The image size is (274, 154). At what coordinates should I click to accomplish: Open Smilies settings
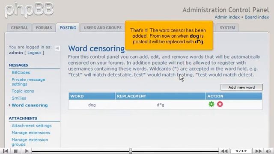point(19,98)
